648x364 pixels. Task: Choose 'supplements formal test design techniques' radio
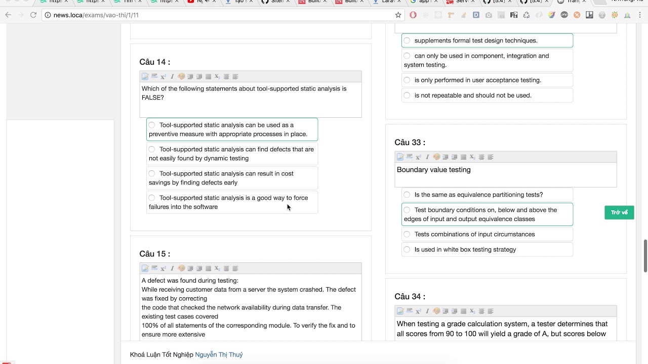click(407, 40)
